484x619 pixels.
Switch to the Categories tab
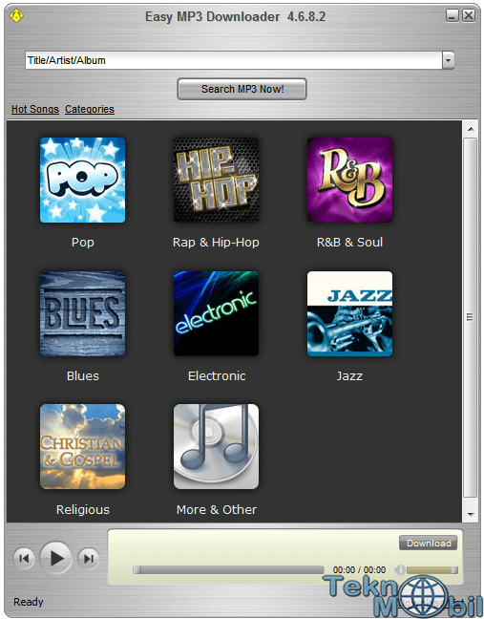click(x=90, y=109)
